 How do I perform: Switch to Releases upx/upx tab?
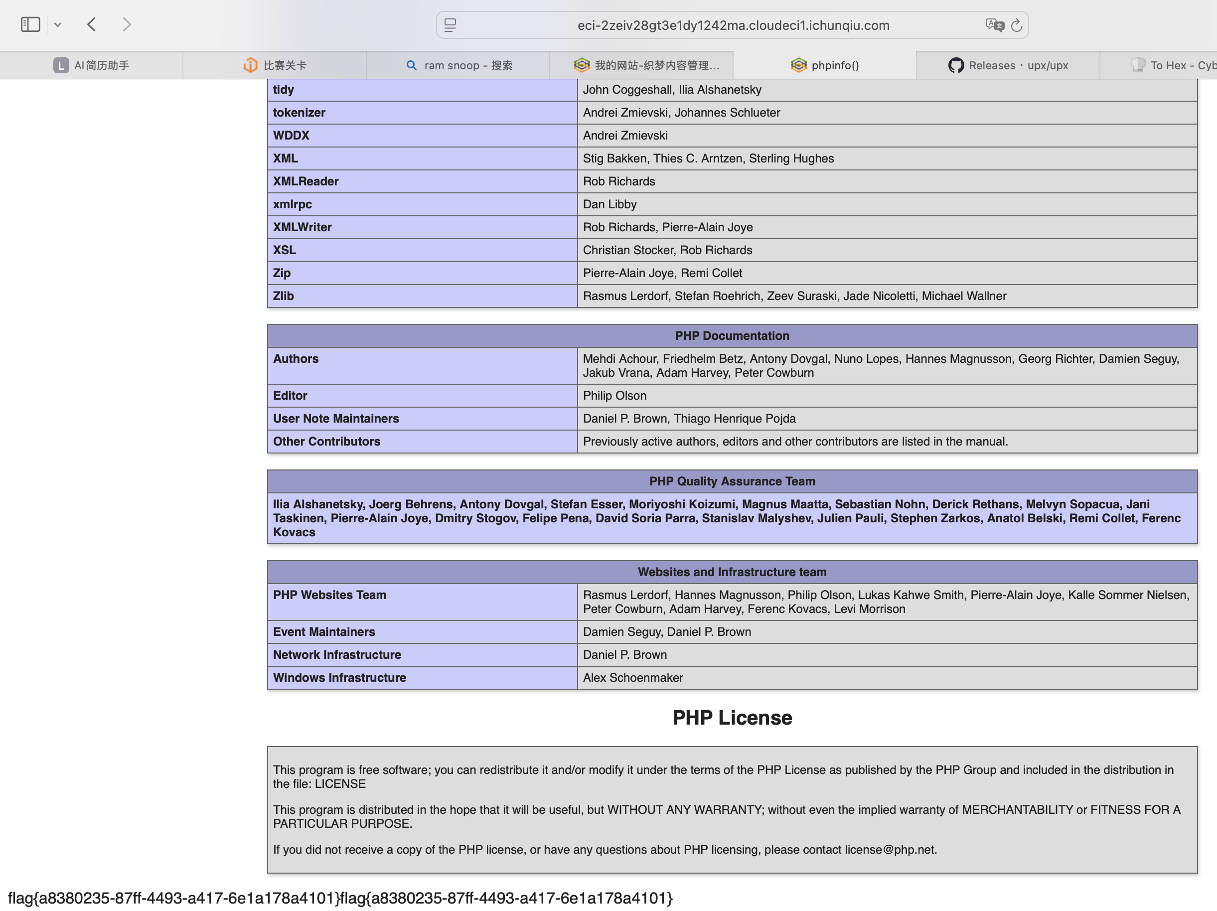[1018, 65]
